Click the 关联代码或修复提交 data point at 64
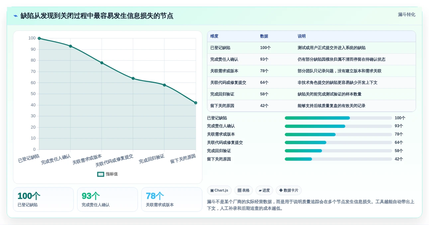Viewport: 429px width, 225px height. [x=133, y=78]
